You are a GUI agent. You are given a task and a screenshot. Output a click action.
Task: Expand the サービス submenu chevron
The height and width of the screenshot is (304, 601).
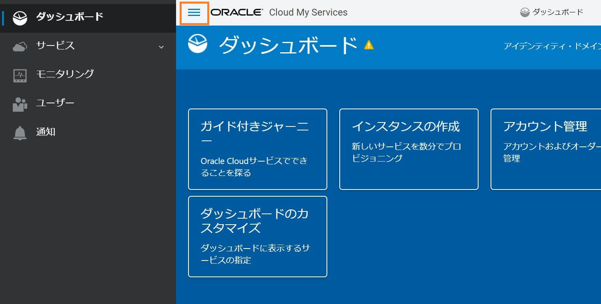(x=161, y=47)
